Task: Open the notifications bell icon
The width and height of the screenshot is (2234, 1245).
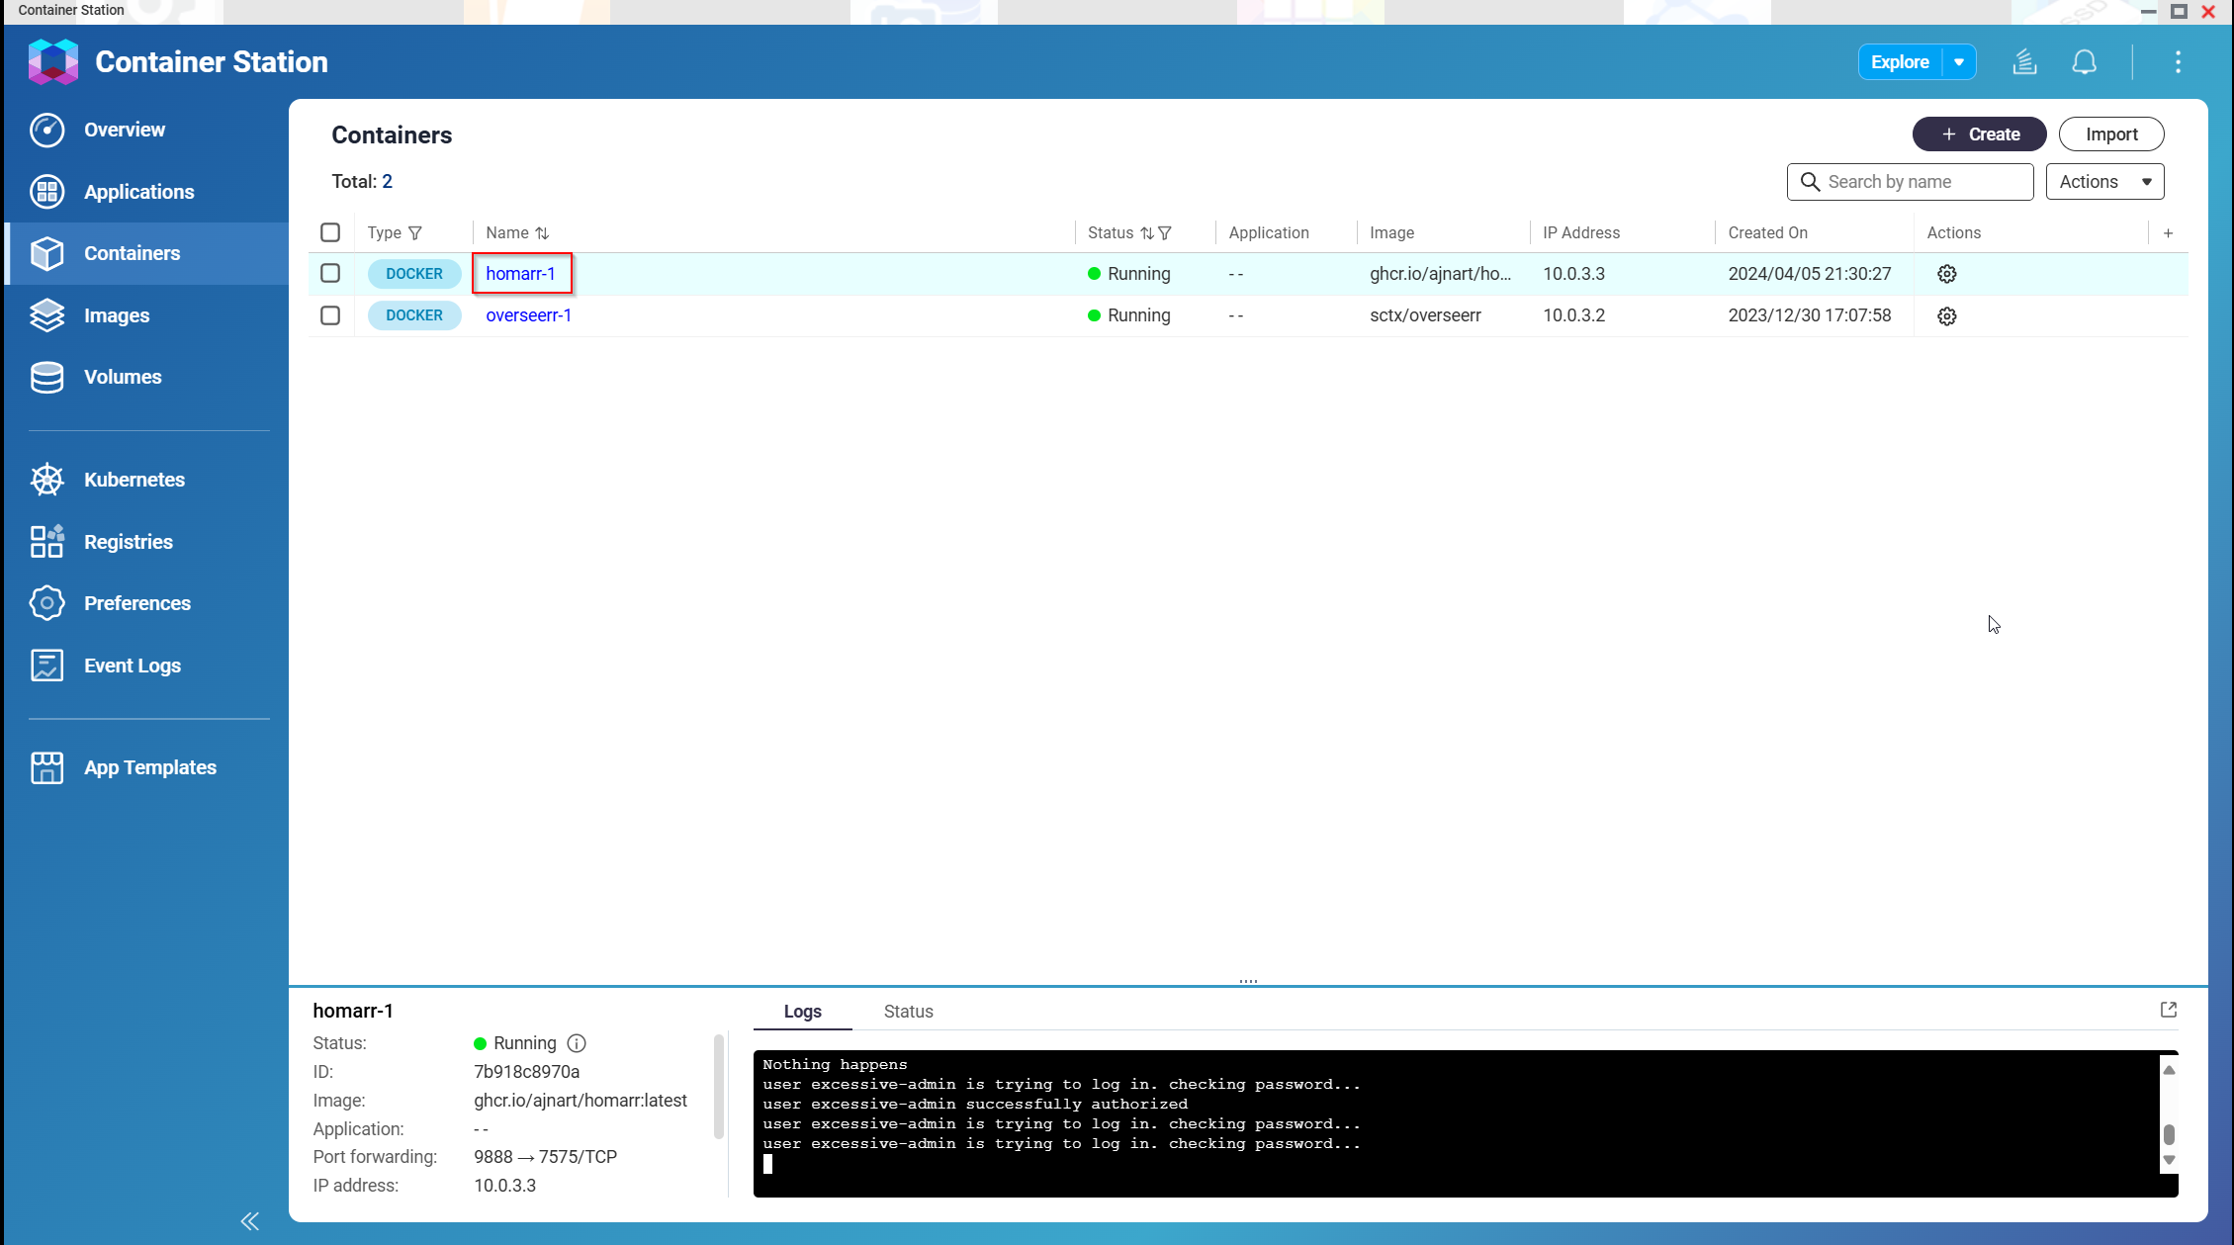Action: pyautogui.click(x=2084, y=62)
